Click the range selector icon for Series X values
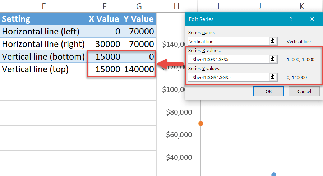 click(273, 59)
